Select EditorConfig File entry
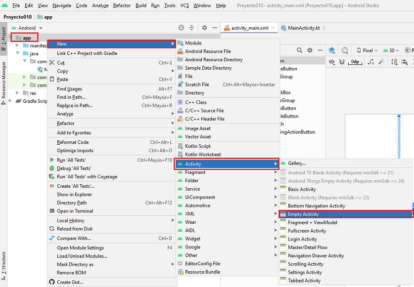The width and height of the screenshot is (414, 287). pos(228,263)
